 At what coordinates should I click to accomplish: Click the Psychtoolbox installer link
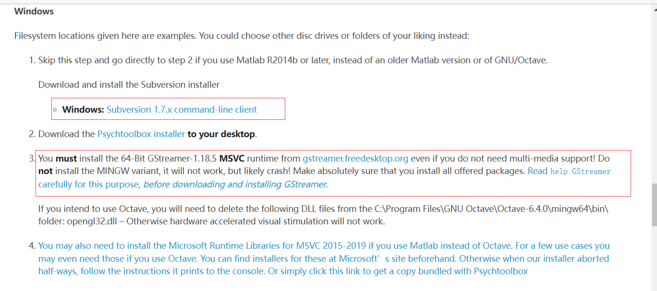141,134
